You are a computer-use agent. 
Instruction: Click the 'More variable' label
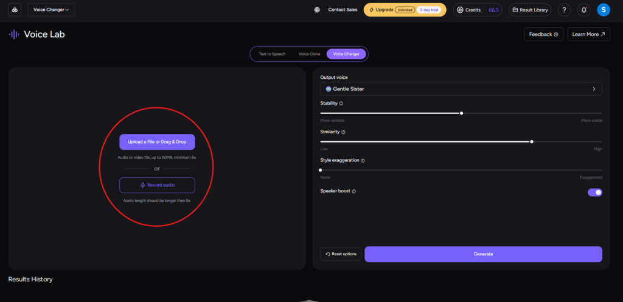pos(332,120)
